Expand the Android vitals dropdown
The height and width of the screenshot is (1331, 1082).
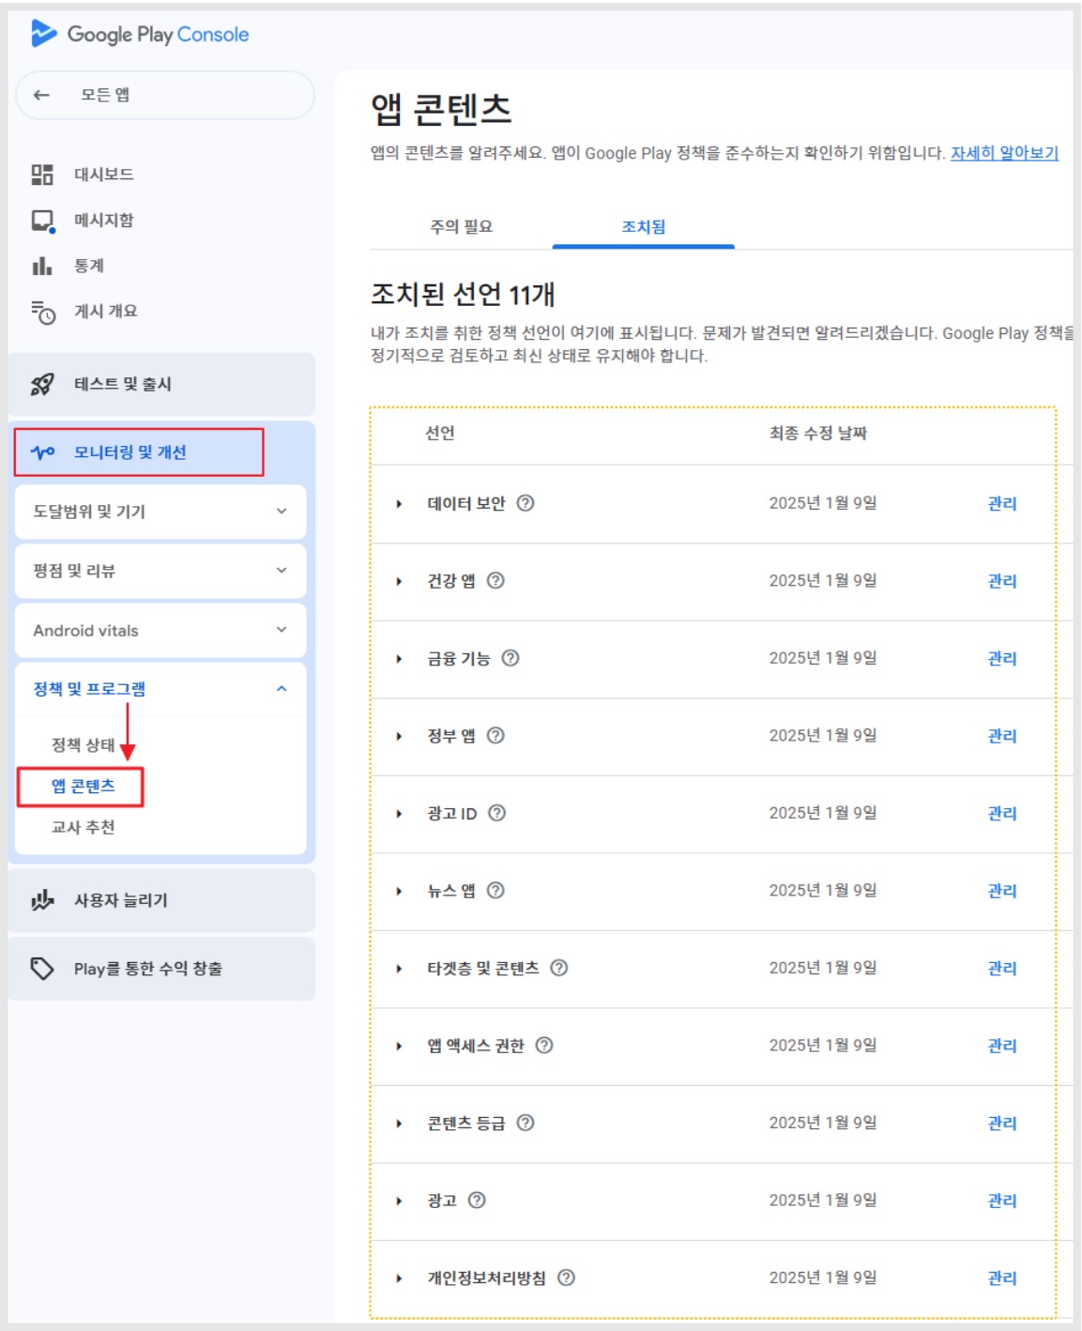(x=160, y=631)
